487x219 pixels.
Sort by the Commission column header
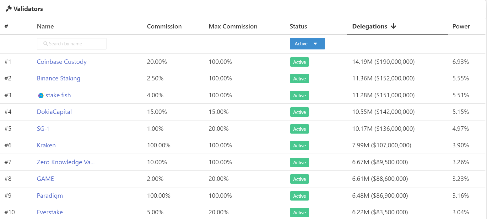click(x=164, y=26)
